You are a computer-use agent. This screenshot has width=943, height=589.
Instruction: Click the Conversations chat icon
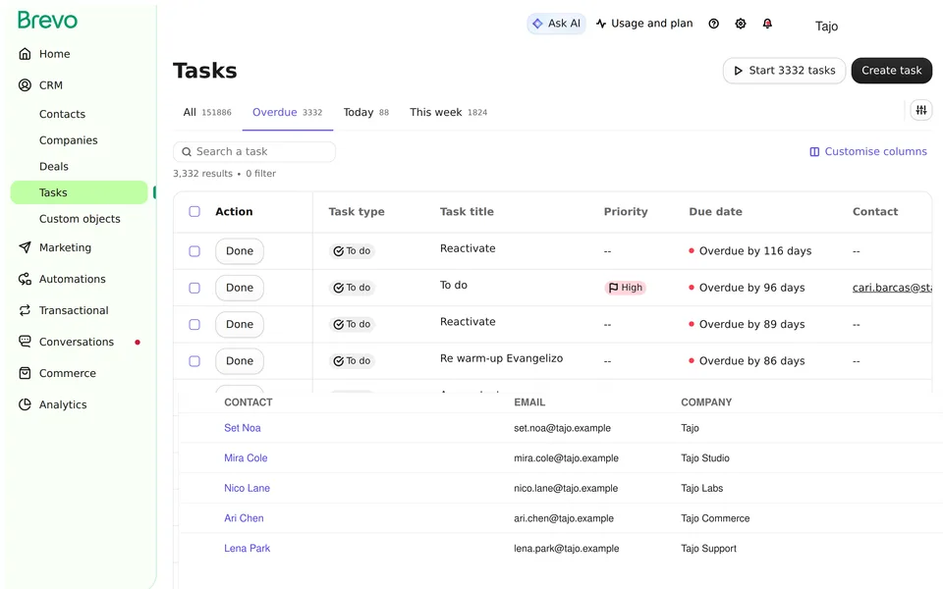25,342
